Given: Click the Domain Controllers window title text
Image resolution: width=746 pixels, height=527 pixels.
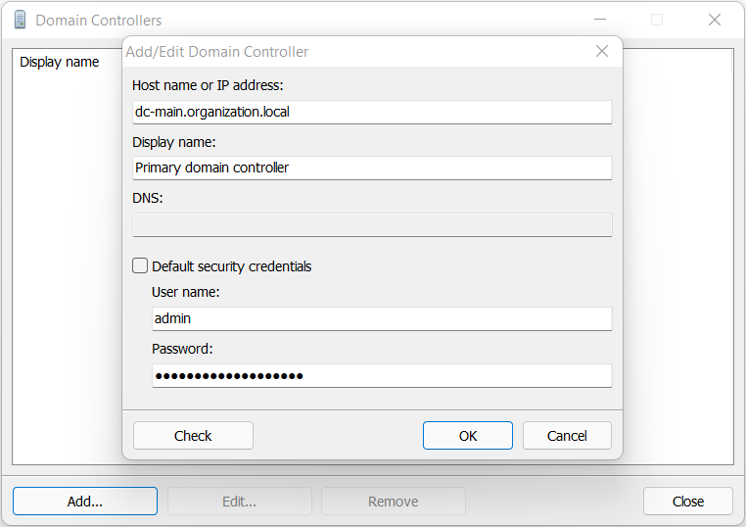Looking at the screenshot, I should point(99,20).
